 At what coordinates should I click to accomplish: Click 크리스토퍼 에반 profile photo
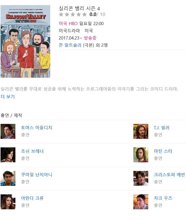click(x=141, y=178)
